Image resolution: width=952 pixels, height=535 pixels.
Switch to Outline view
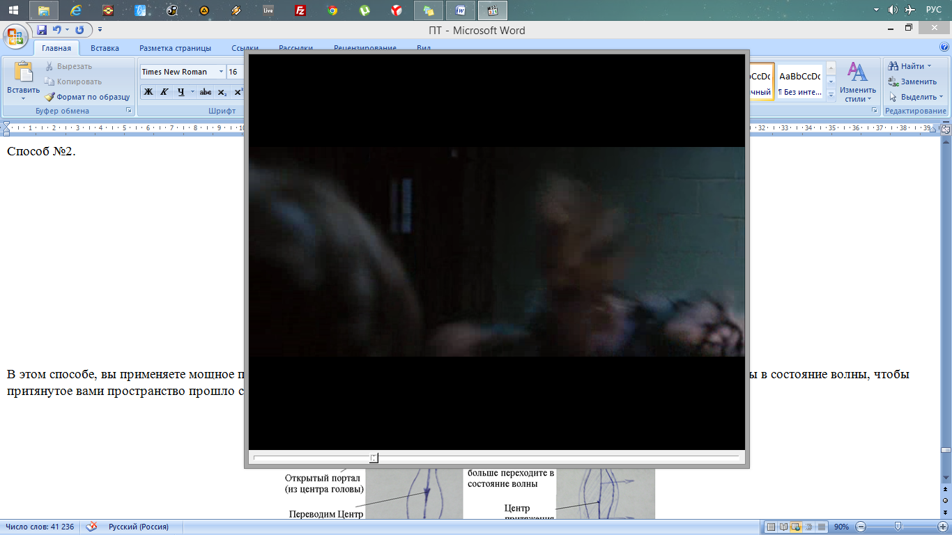click(x=809, y=527)
